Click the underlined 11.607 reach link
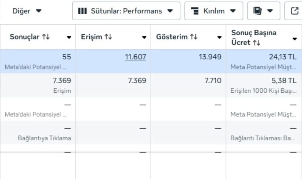 (135, 57)
